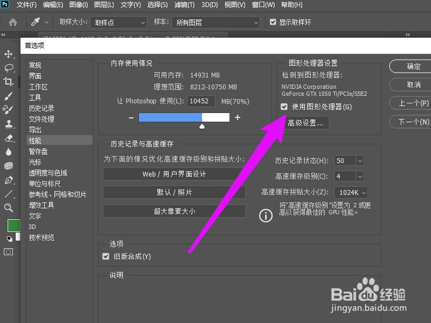Select the Sponge tool

click(x=9, y=166)
